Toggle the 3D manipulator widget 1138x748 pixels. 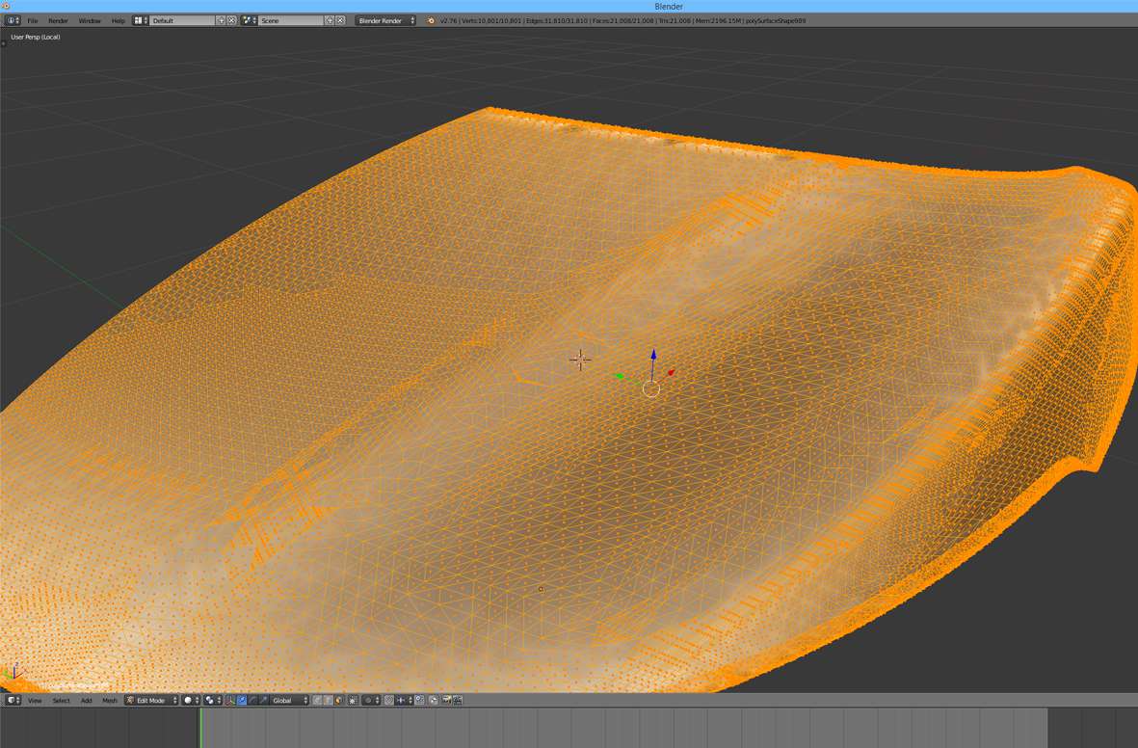coord(229,700)
